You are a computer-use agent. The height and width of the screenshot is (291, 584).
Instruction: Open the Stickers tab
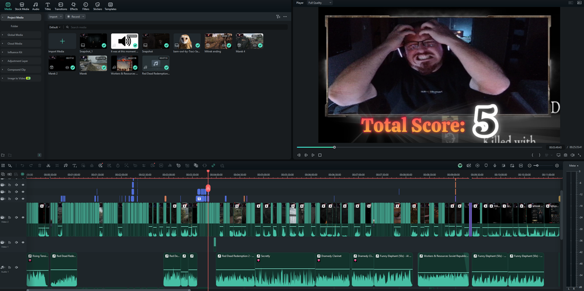pos(97,6)
